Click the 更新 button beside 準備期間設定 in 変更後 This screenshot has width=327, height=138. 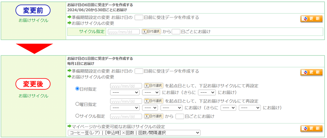pyautogui.click(x=312, y=72)
